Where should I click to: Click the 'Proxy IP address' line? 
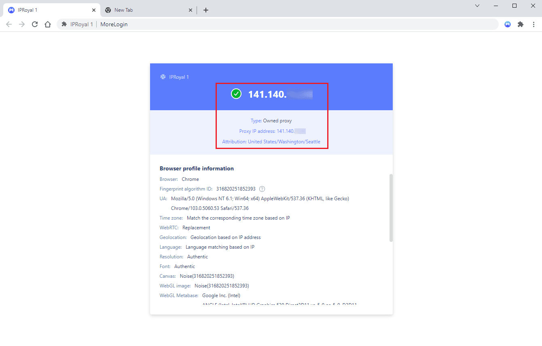click(x=272, y=131)
